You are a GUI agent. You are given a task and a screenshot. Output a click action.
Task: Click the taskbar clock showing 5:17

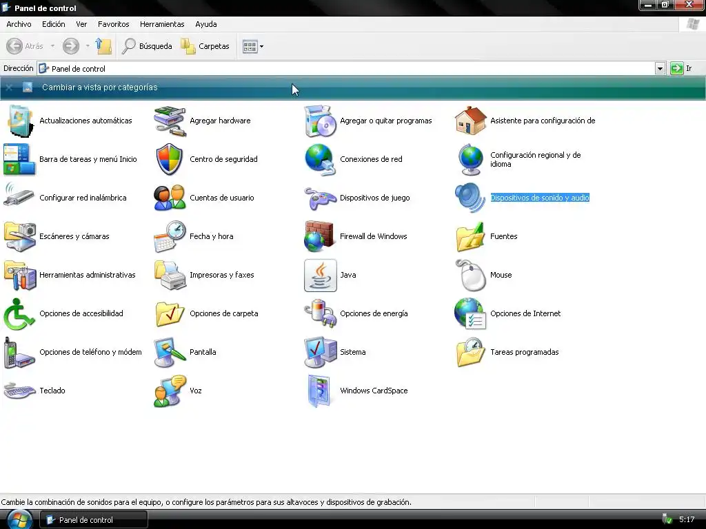[687, 519]
